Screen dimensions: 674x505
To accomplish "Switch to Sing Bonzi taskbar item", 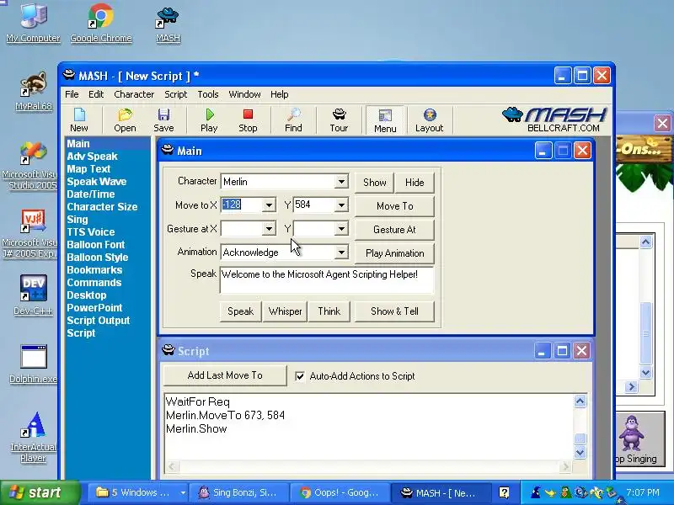I will pyautogui.click(x=239, y=492).
